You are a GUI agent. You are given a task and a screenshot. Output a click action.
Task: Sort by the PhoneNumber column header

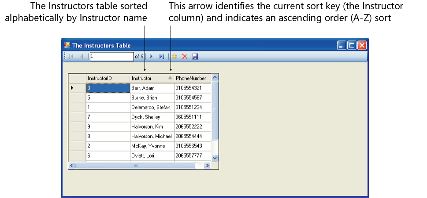tap(192, 78)
